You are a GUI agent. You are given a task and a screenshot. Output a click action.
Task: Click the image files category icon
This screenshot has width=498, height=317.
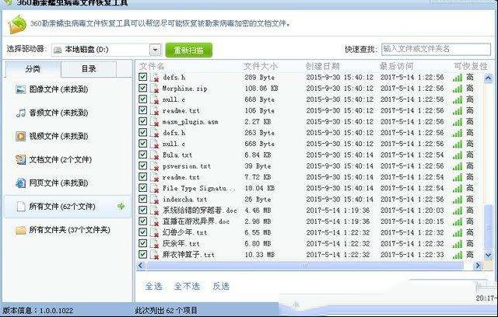coord(21,89)
